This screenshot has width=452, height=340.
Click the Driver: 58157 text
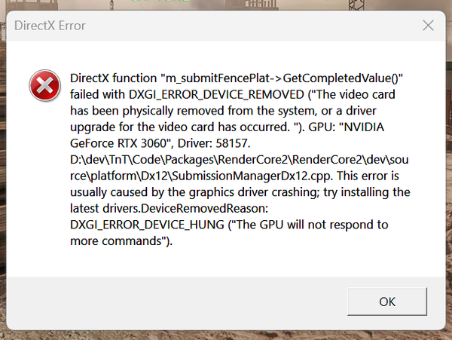click(214, 143)
